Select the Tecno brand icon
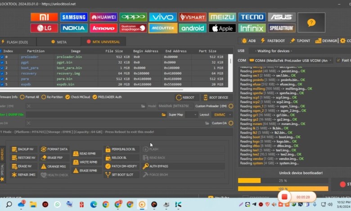Viewport: 351px width, 211px height. point(252,17)
